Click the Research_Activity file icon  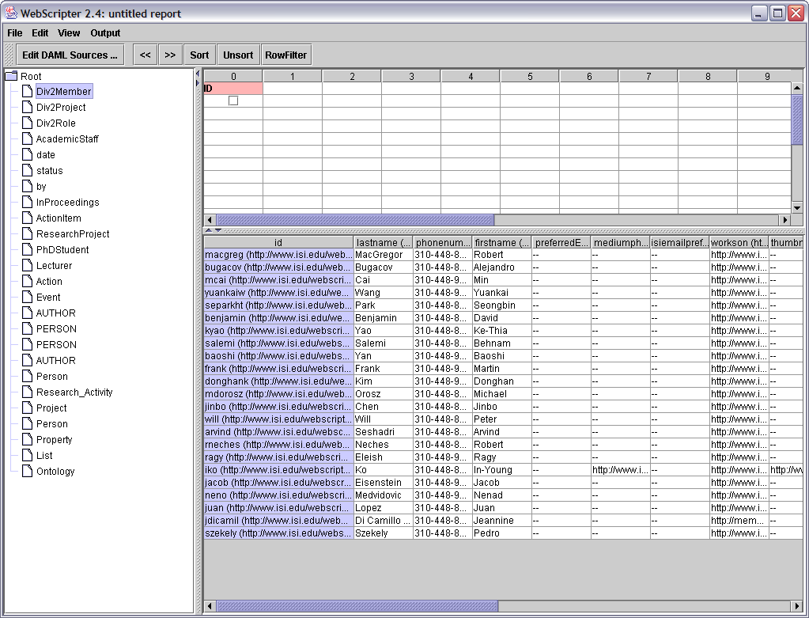[x=27, y=392]
